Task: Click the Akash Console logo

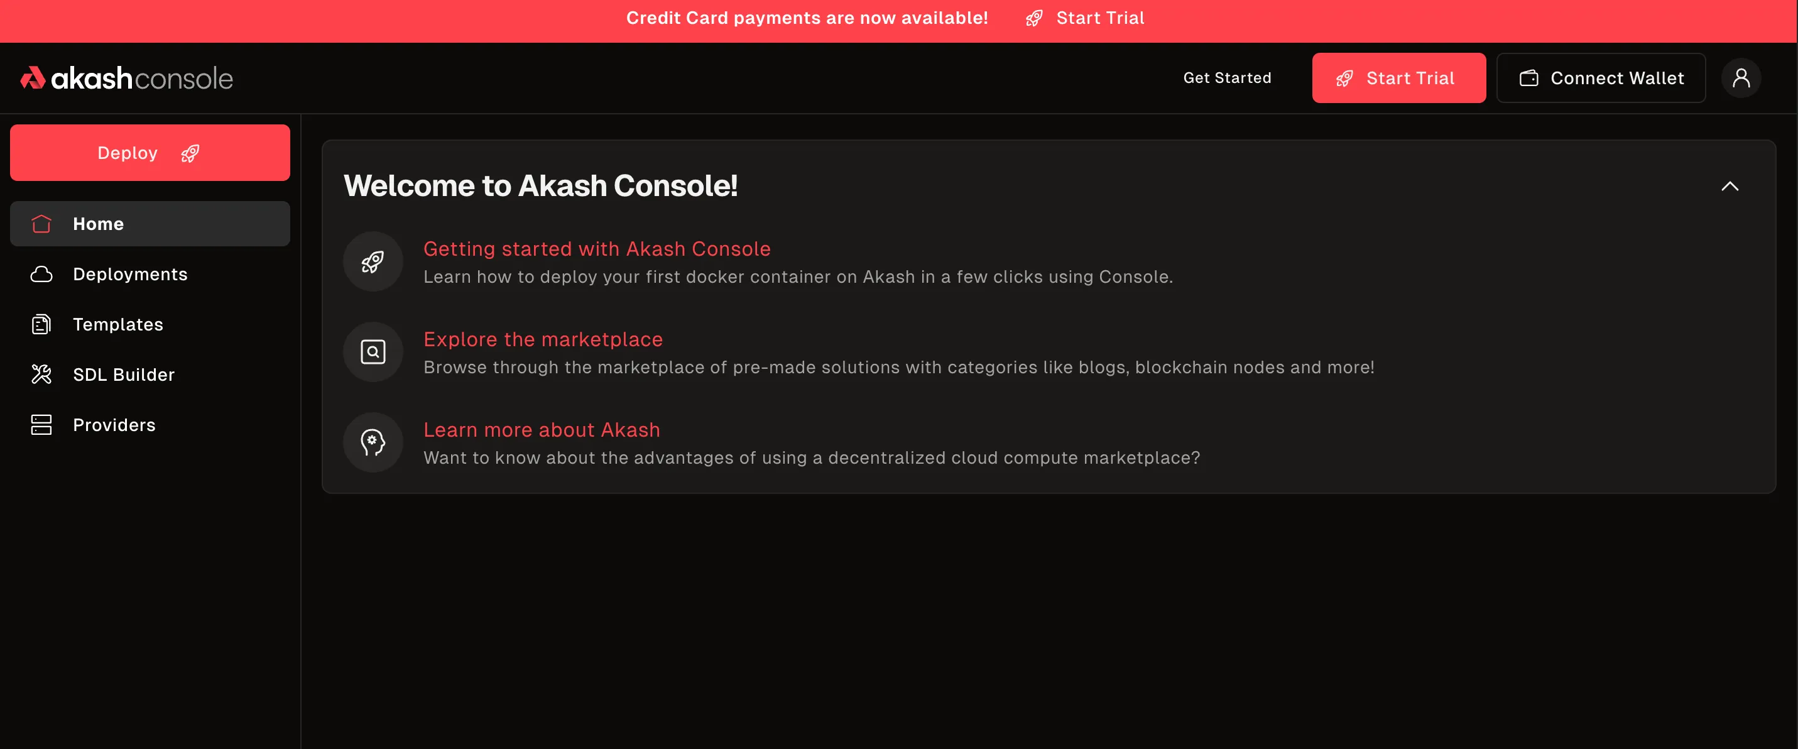Action: pos(126,78)
